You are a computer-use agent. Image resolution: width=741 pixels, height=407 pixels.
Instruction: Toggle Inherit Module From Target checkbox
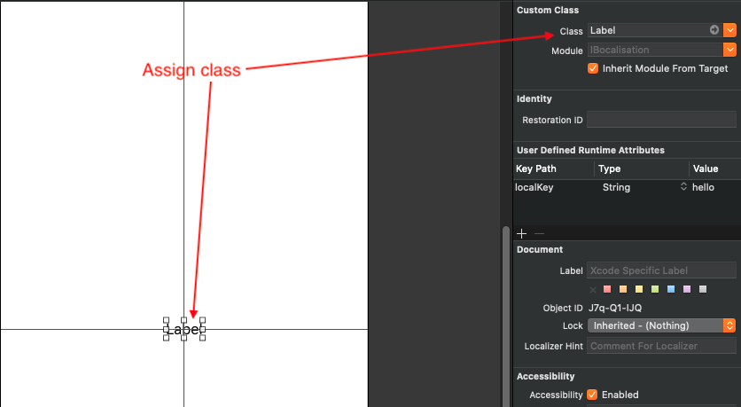click(x=593, y=68)
